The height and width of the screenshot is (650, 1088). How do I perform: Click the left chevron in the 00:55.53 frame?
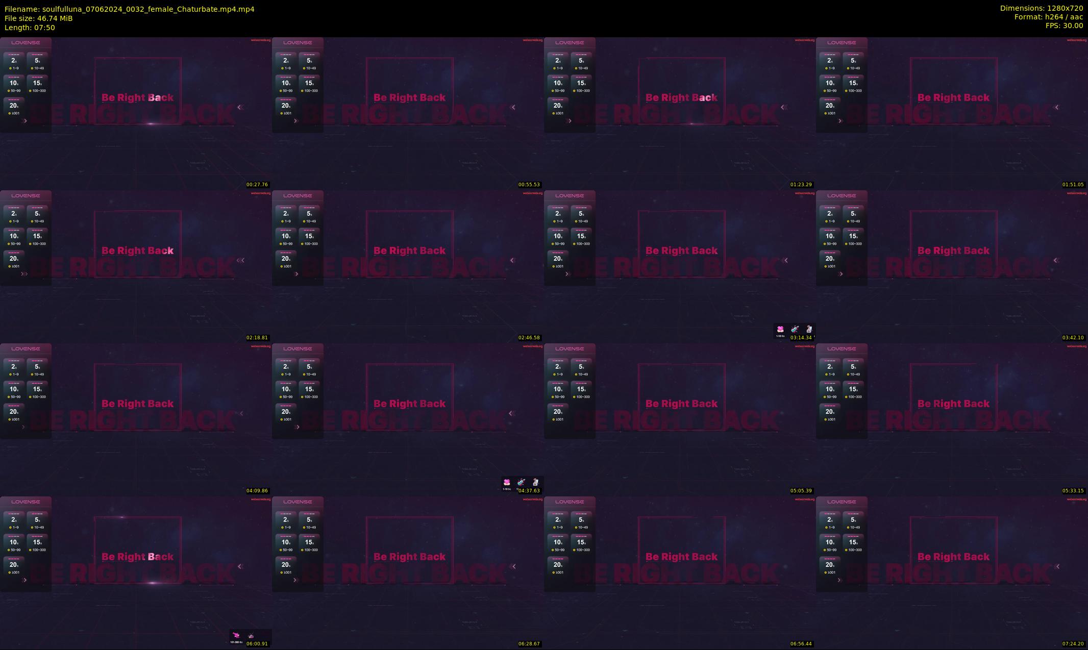pyautogui.click(x=513, y=107)
